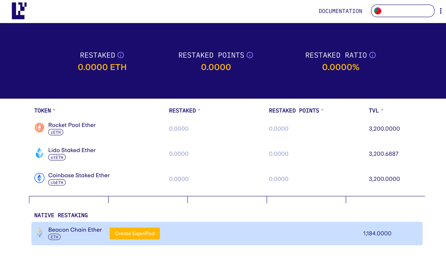Click the RESTAKED info icon
446x273 pixels.
(121, 55)
